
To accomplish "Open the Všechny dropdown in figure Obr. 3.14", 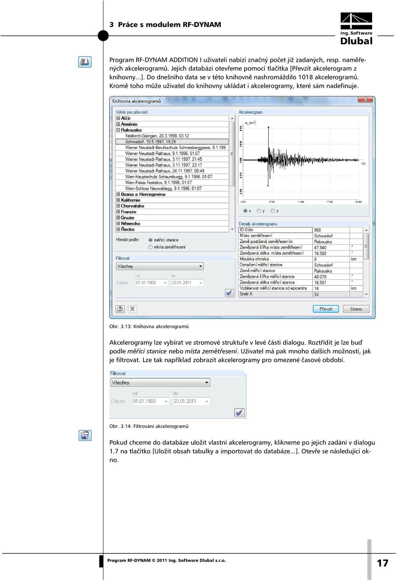I will point(160,382).
